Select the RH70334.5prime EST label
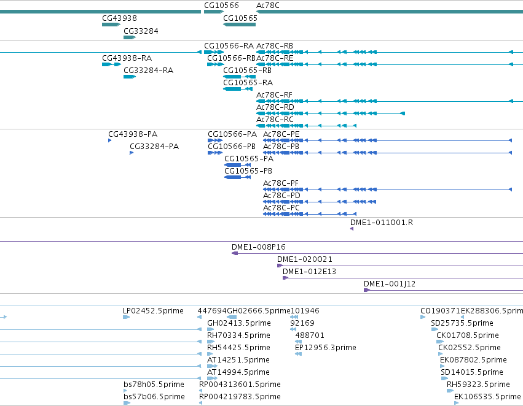The width and height of the screenshot is (523, 406). pyautogui.click(x=238, y=335)
